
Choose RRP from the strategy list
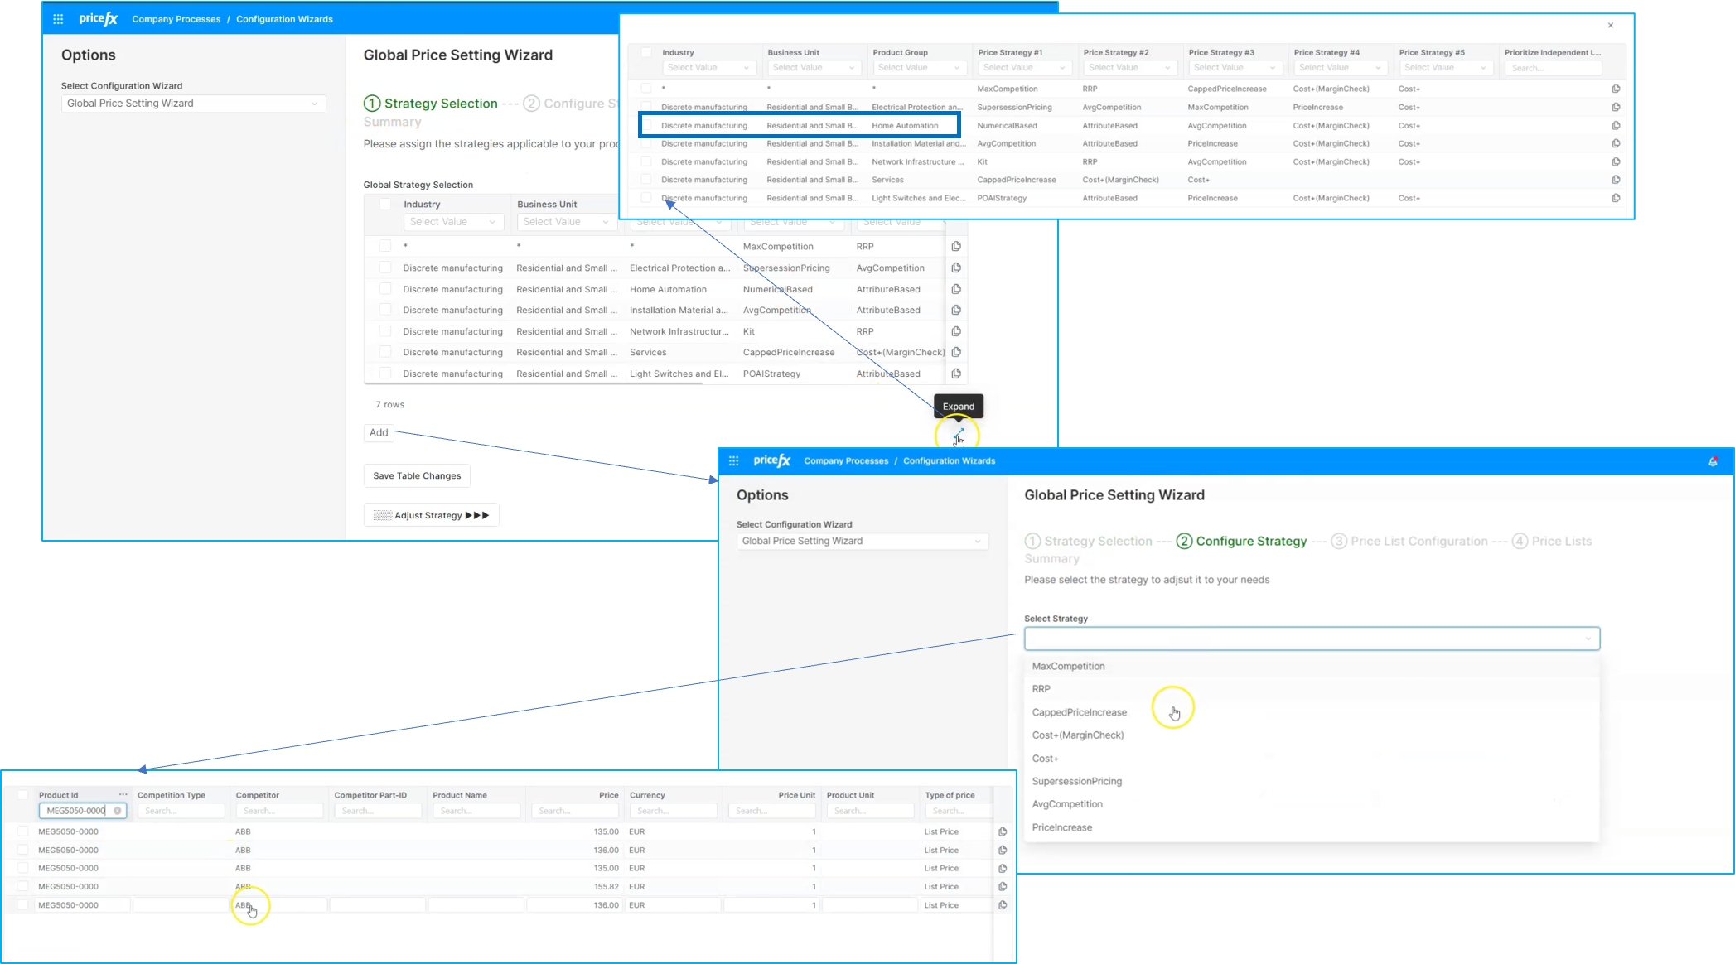coord(1312,689)
